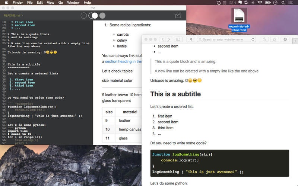The width and height of the screenshot is (298, 186).
Task: Click 'Do you need to write some code?' in editor
Action: [x=36, y=97]
